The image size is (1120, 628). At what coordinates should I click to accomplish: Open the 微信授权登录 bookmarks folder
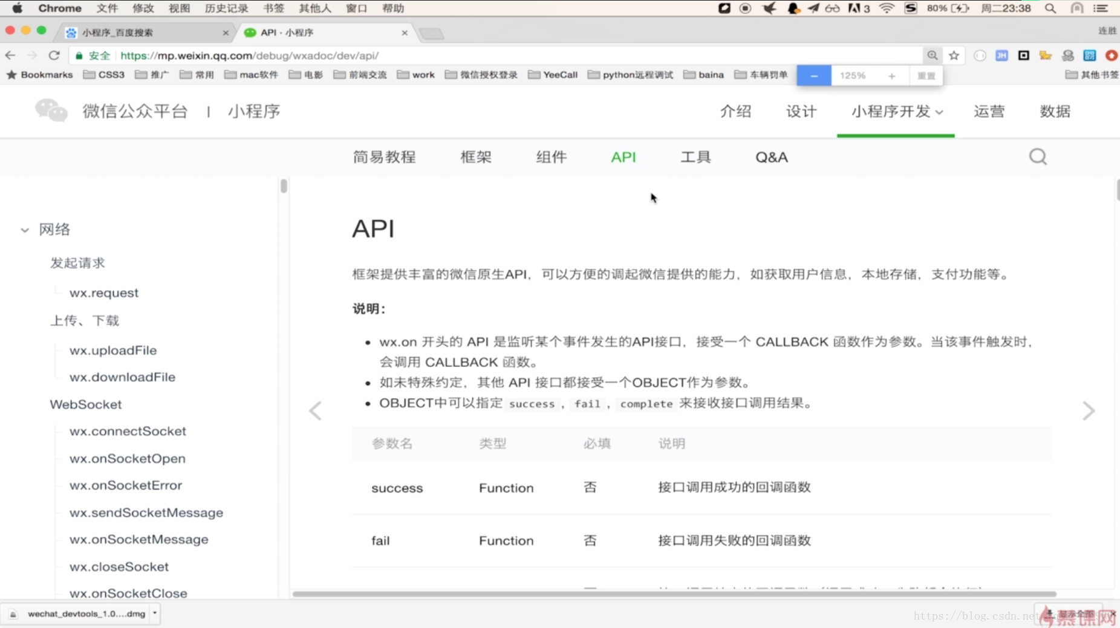[x=481, y=75]
